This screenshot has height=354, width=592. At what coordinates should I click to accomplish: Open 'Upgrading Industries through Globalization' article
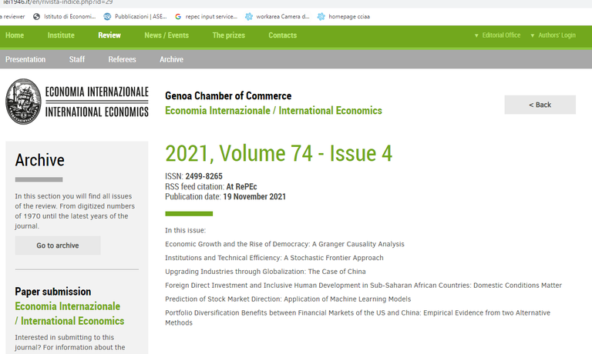click(x=265, y=272)
